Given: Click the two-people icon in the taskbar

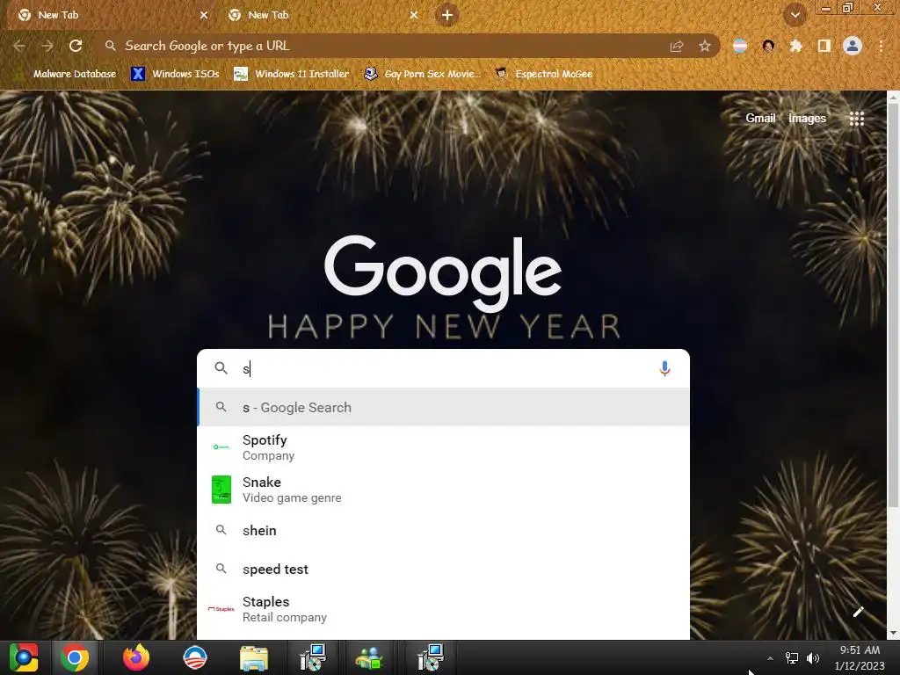Looking at the screenshot, I should coord(370,657).
